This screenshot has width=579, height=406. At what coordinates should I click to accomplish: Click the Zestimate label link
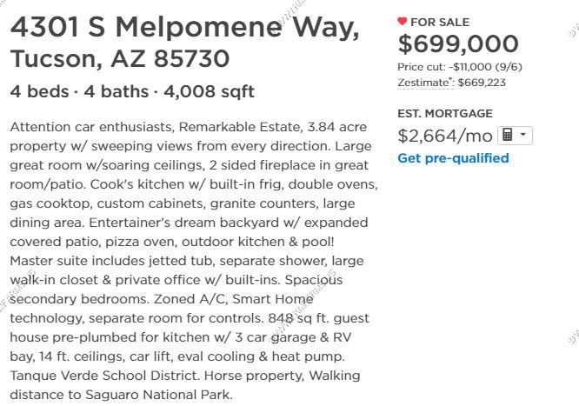coord(424,83)
